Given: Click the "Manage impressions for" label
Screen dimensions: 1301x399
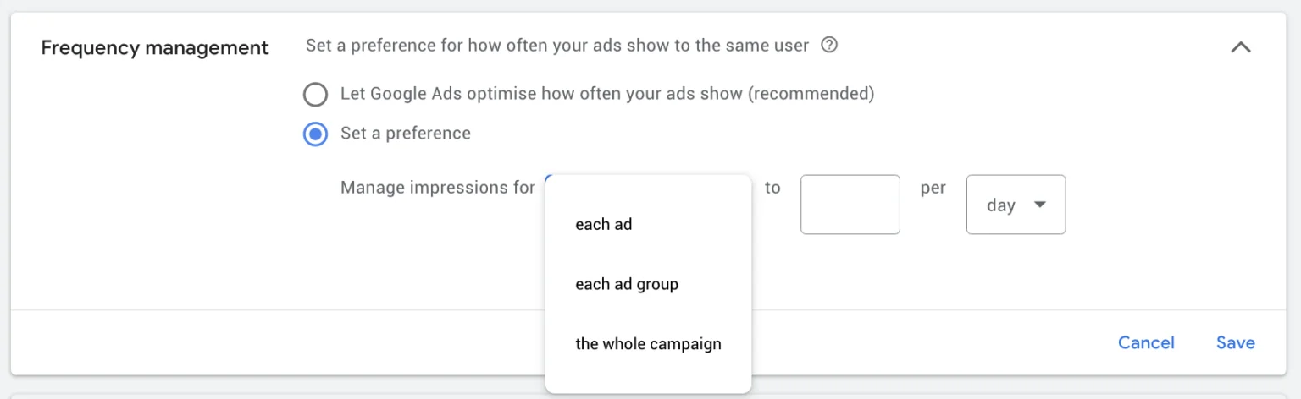Looking at the screenshot, I should [x=437, y=188].
